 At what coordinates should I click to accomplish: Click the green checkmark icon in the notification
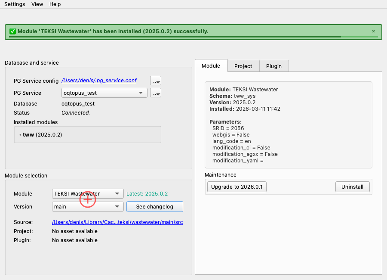[12, 31]
